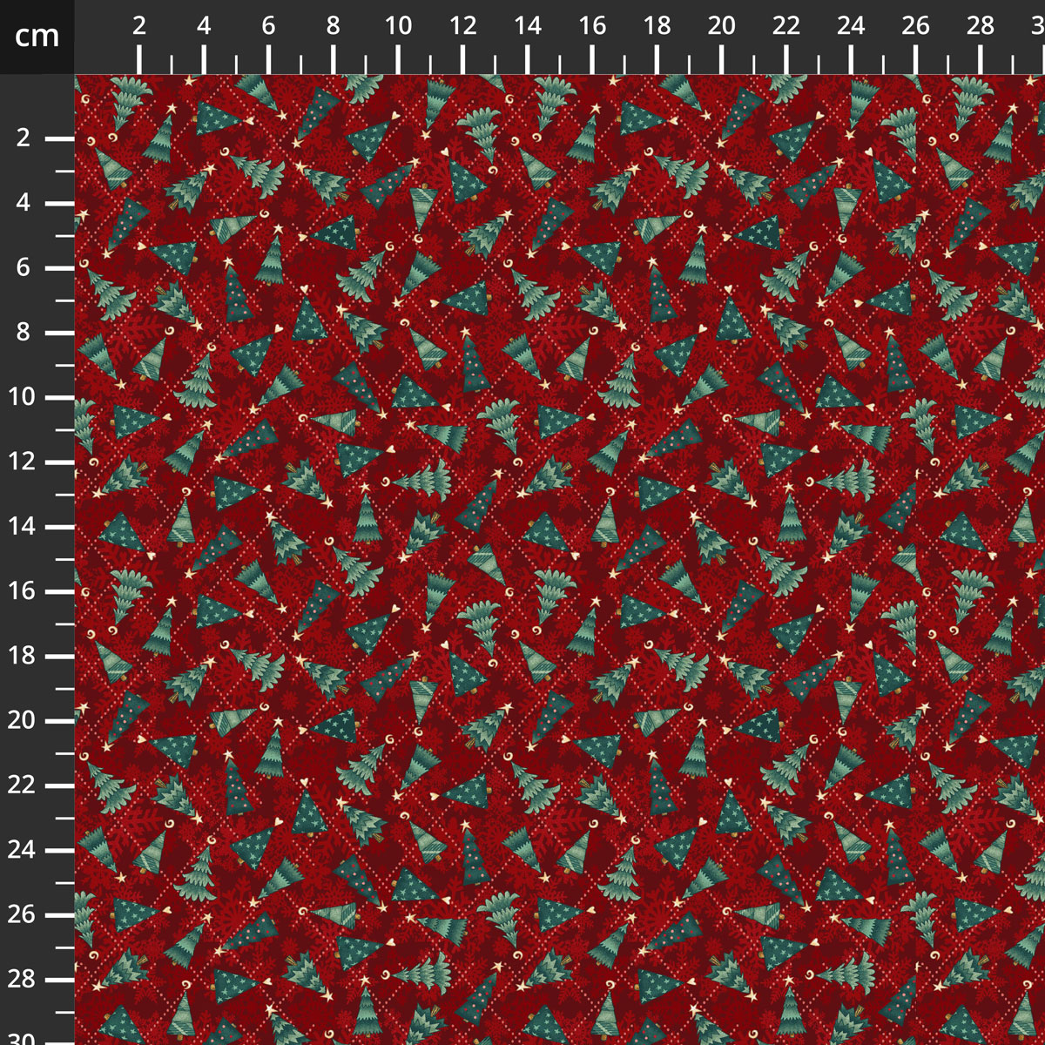Click the 10 on left ruler
The height and width of the screenshot is (1045, 1045).
23,397
